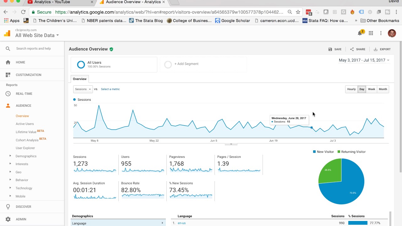Switch chart granularity to Hourly
The width and height of the screenshot is (402, 226).
coord(351,89)
